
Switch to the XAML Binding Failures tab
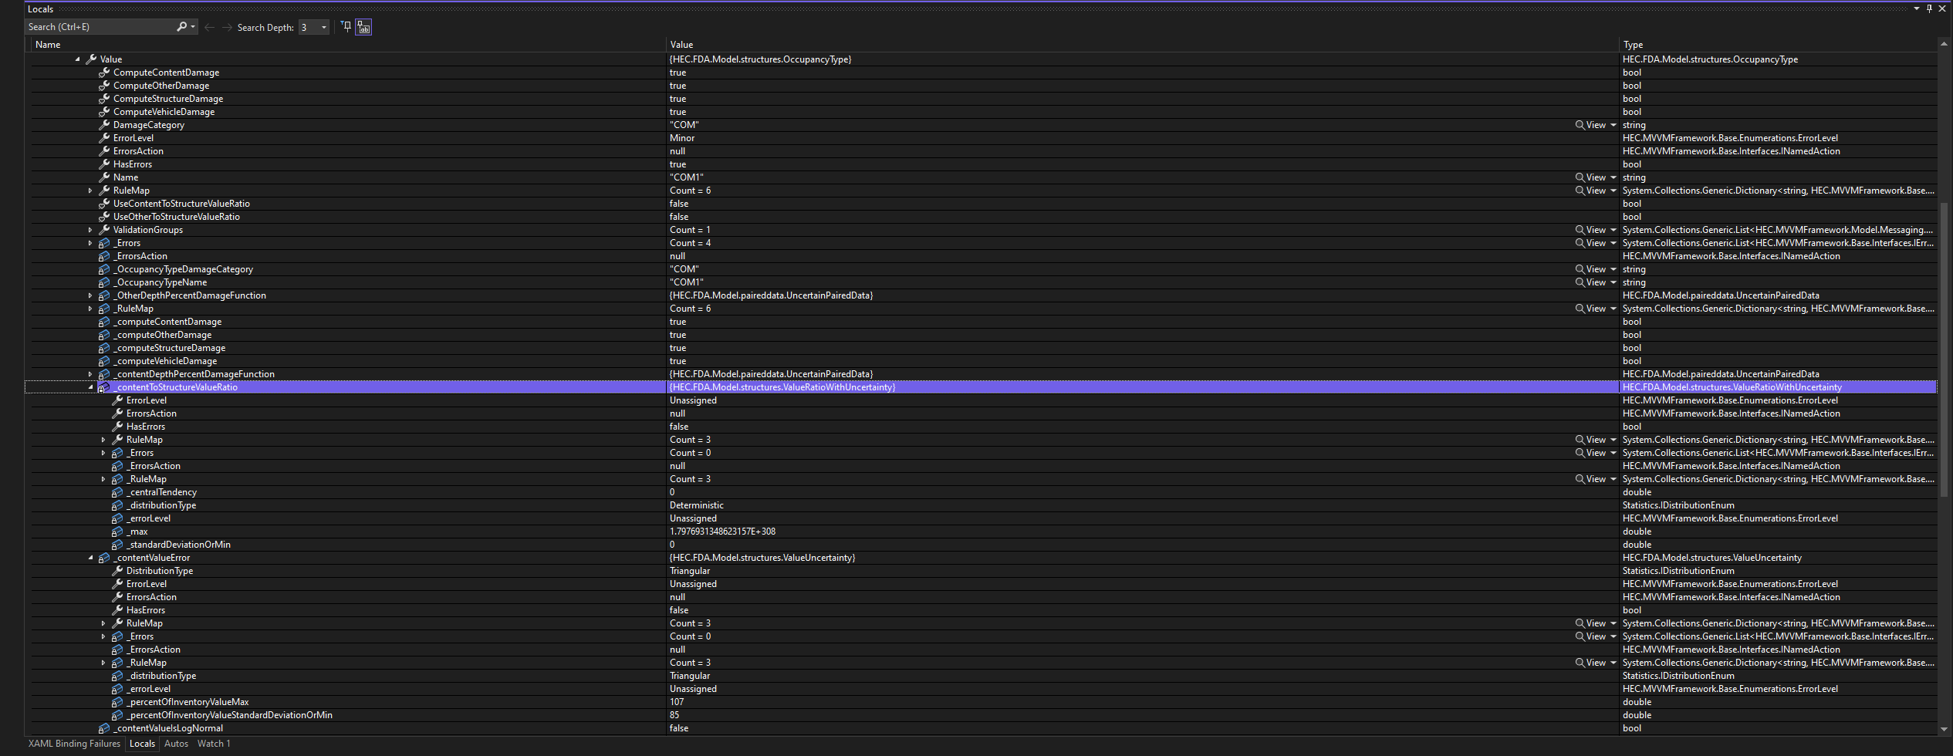73,744
